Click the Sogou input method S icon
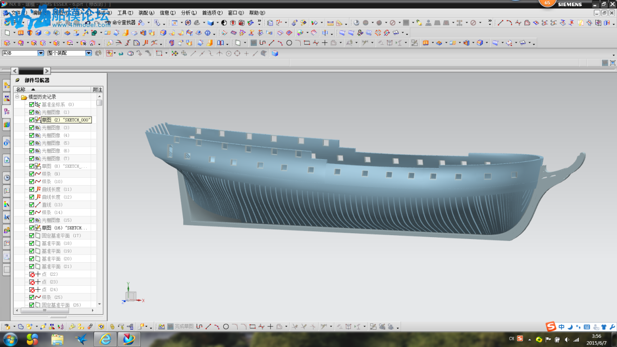617x347 pixels. [x=550, y=327]
